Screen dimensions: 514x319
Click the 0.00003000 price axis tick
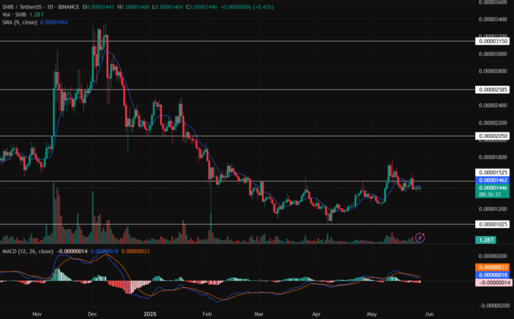click(493, 54)
